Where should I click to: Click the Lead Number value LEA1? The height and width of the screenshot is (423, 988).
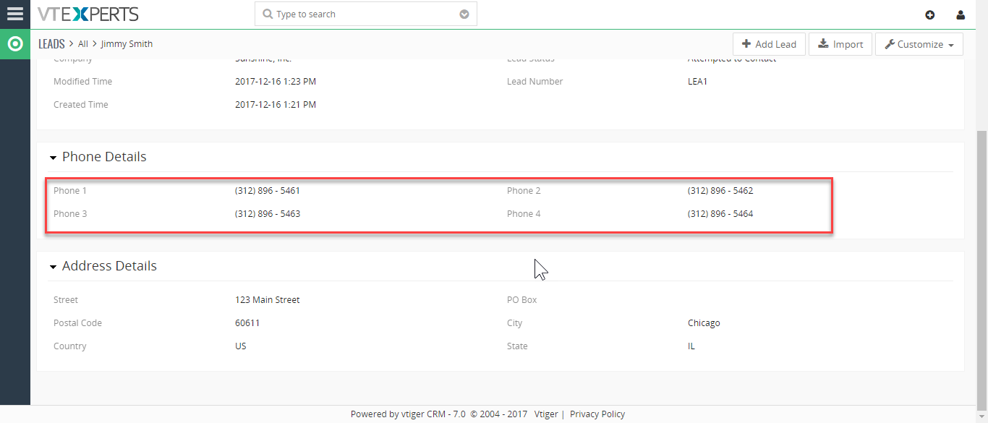click(697, 82)
